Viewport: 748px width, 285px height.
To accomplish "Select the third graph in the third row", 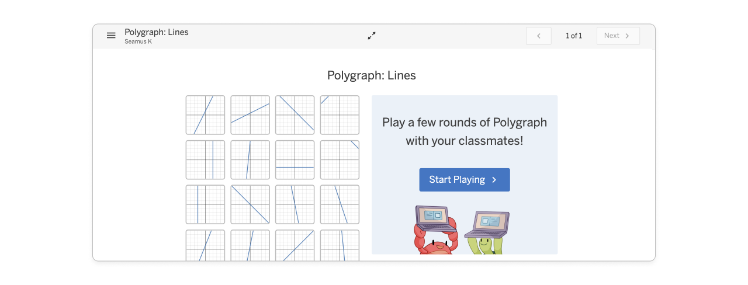I will coord(295,204).
